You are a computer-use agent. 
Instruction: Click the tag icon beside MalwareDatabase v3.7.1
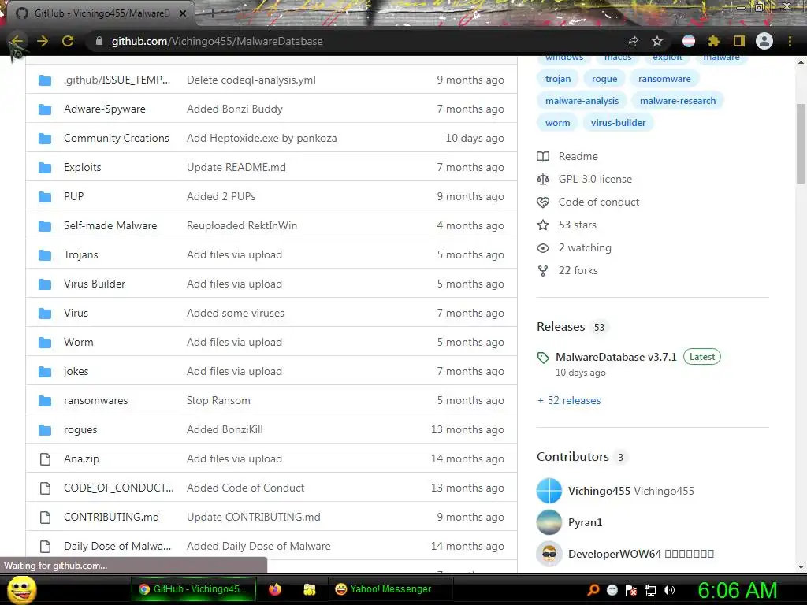(x=543, y=358)
